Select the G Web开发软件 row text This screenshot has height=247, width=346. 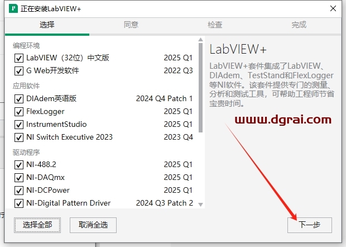click(x=52, y=71)
